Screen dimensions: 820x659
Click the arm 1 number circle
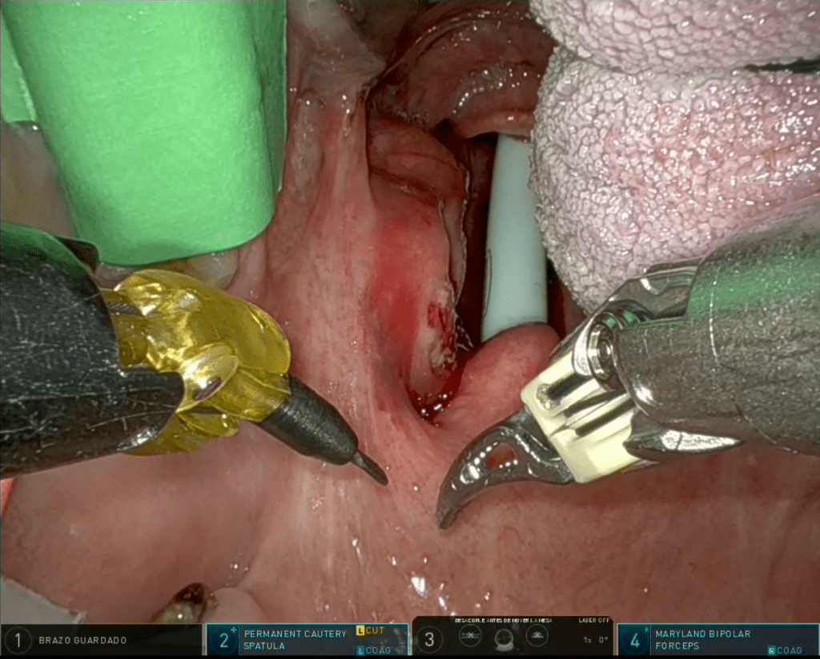coord(18,641)
